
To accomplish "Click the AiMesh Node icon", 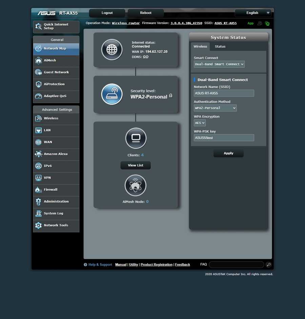I will pos(136,185).
